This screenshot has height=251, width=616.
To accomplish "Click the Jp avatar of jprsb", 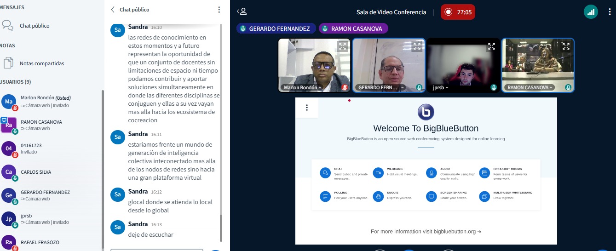I will (9, 219).
